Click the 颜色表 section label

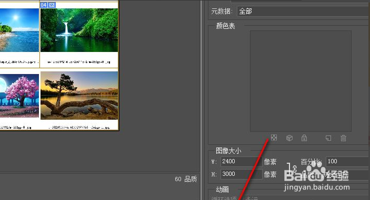click(225, 26)
